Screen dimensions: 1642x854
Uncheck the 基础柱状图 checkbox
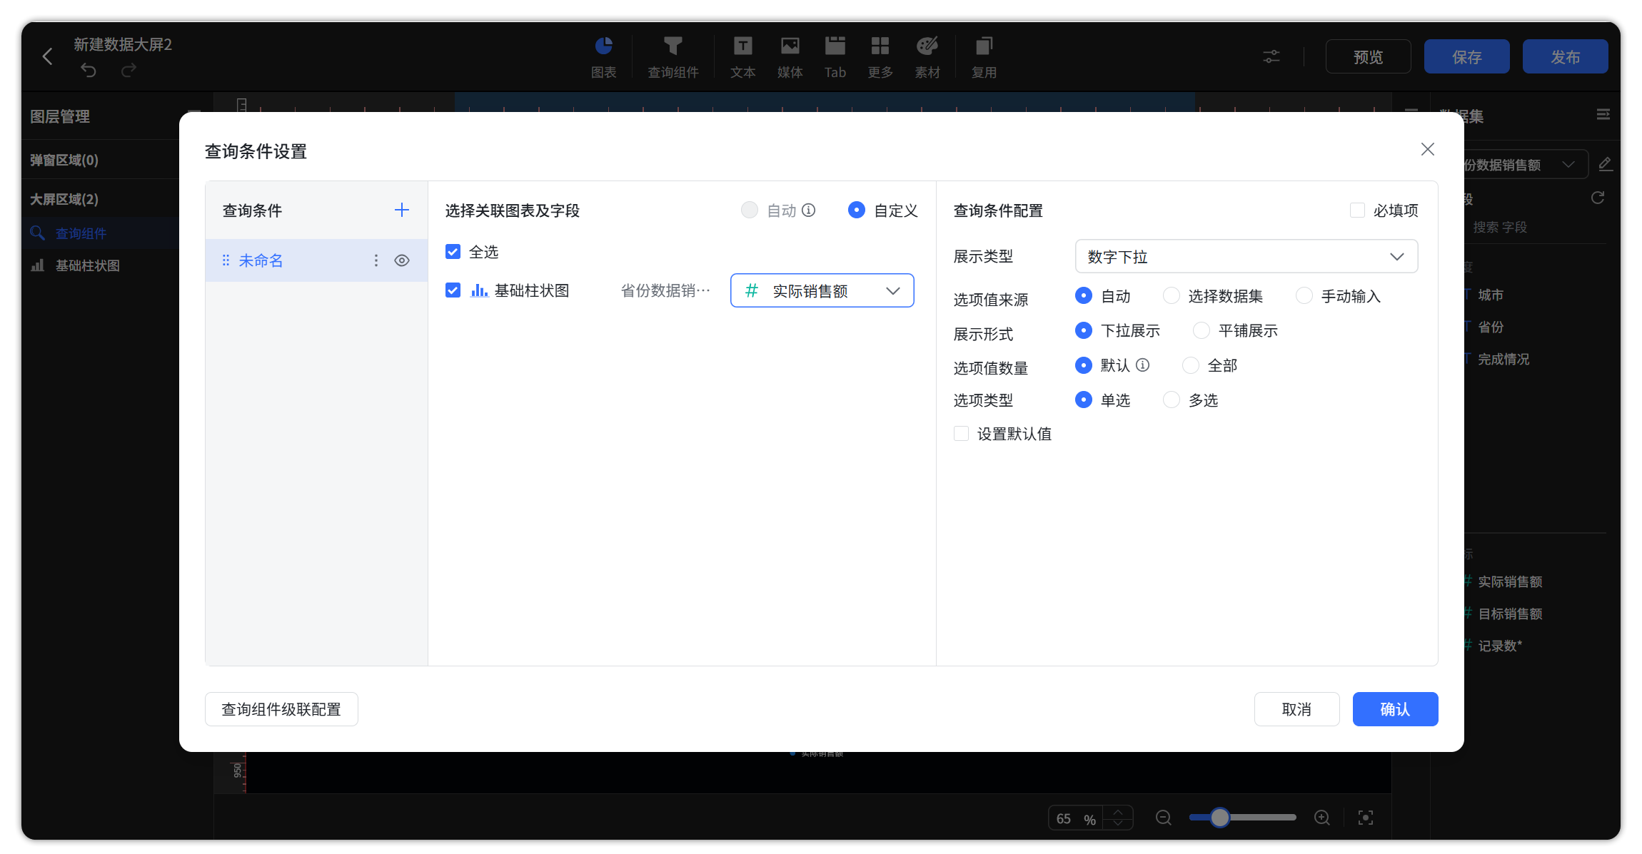pos(453,290)
